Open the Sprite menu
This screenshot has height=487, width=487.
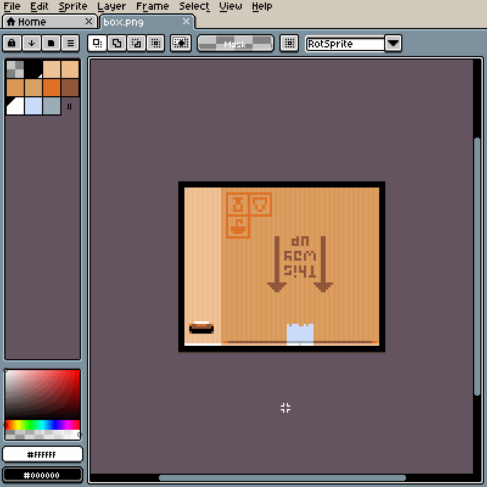[72, 7]
